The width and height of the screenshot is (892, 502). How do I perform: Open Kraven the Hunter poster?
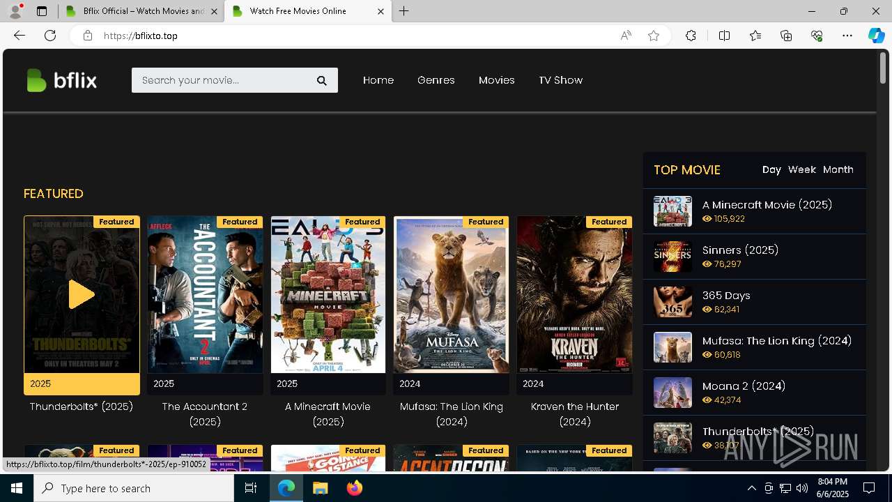(x=574, y=294)
